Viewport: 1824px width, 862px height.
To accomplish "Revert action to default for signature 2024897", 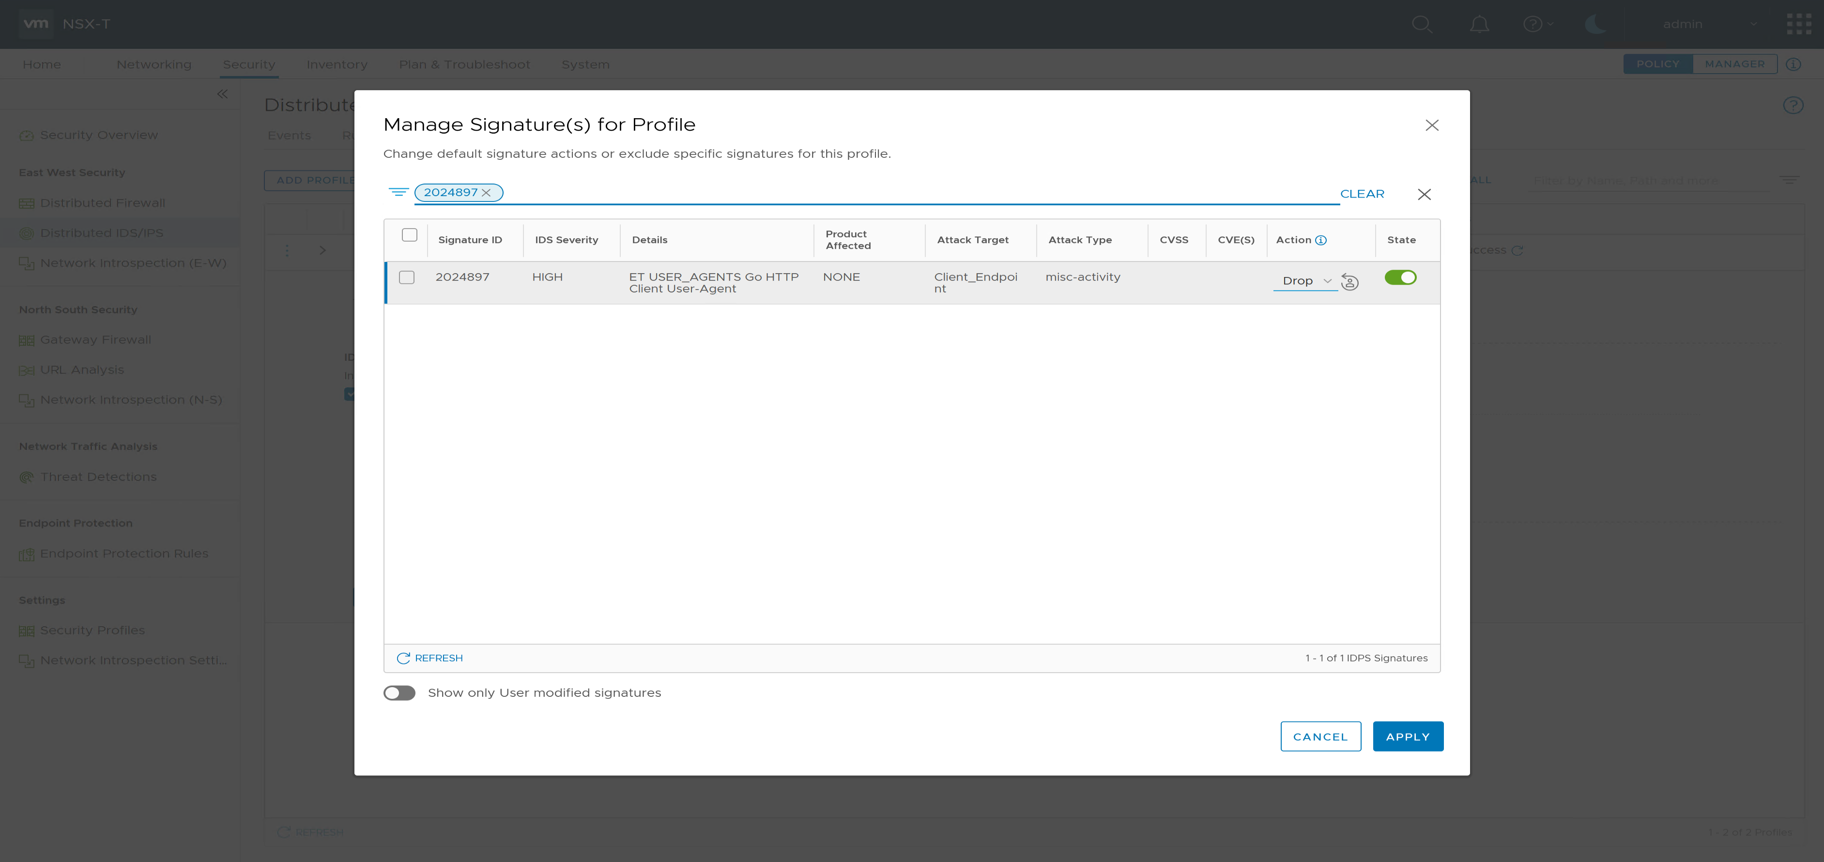I will click(1349, 282).
